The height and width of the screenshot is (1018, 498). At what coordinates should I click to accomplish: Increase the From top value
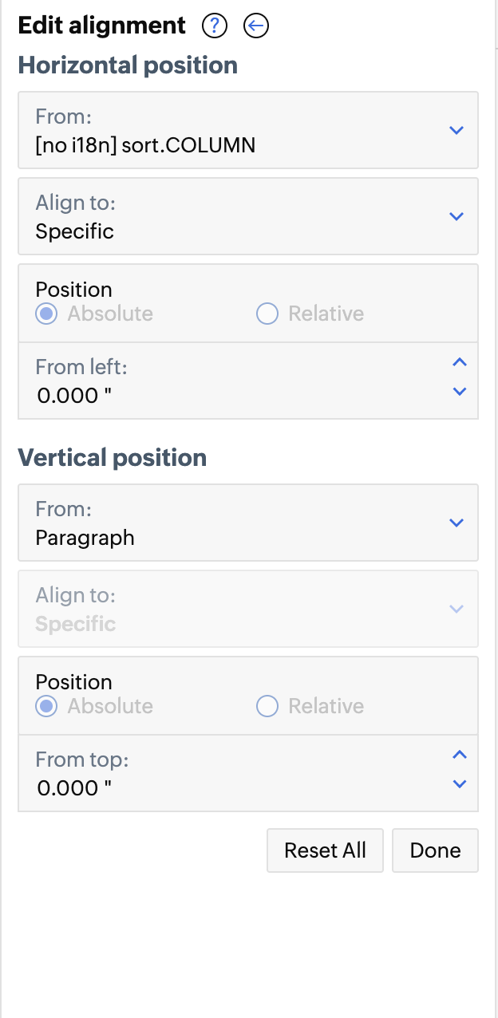point(459,756)
